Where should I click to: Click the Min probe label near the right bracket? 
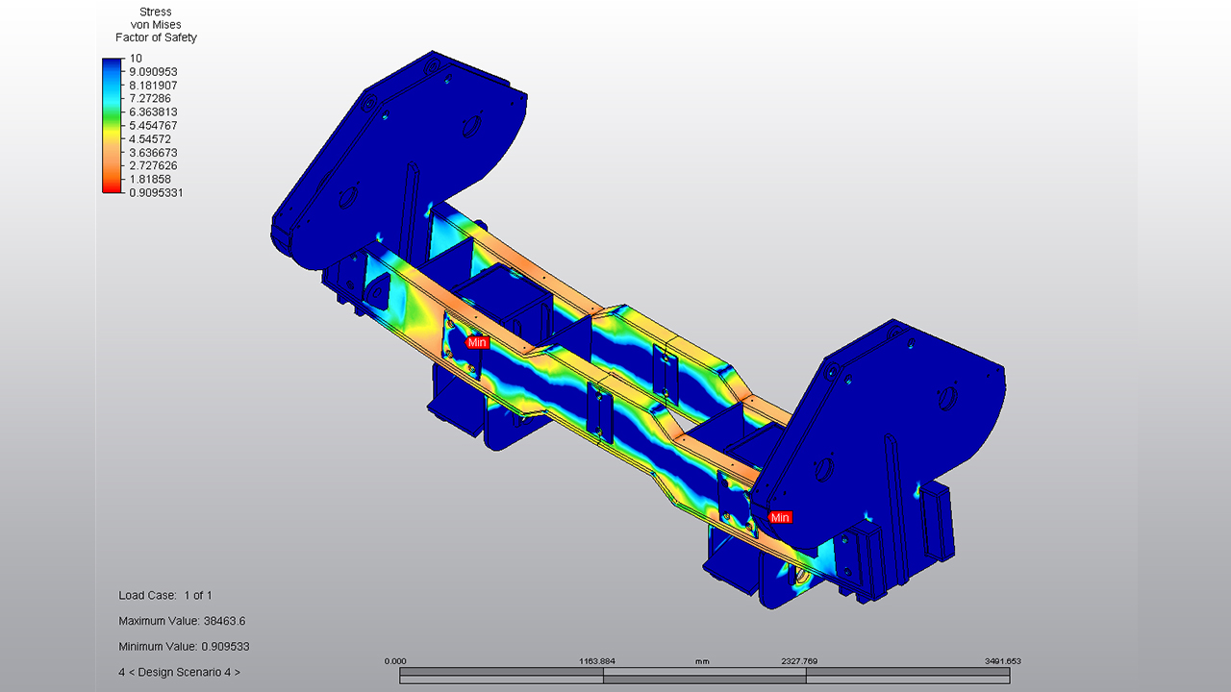pos(780,517)
